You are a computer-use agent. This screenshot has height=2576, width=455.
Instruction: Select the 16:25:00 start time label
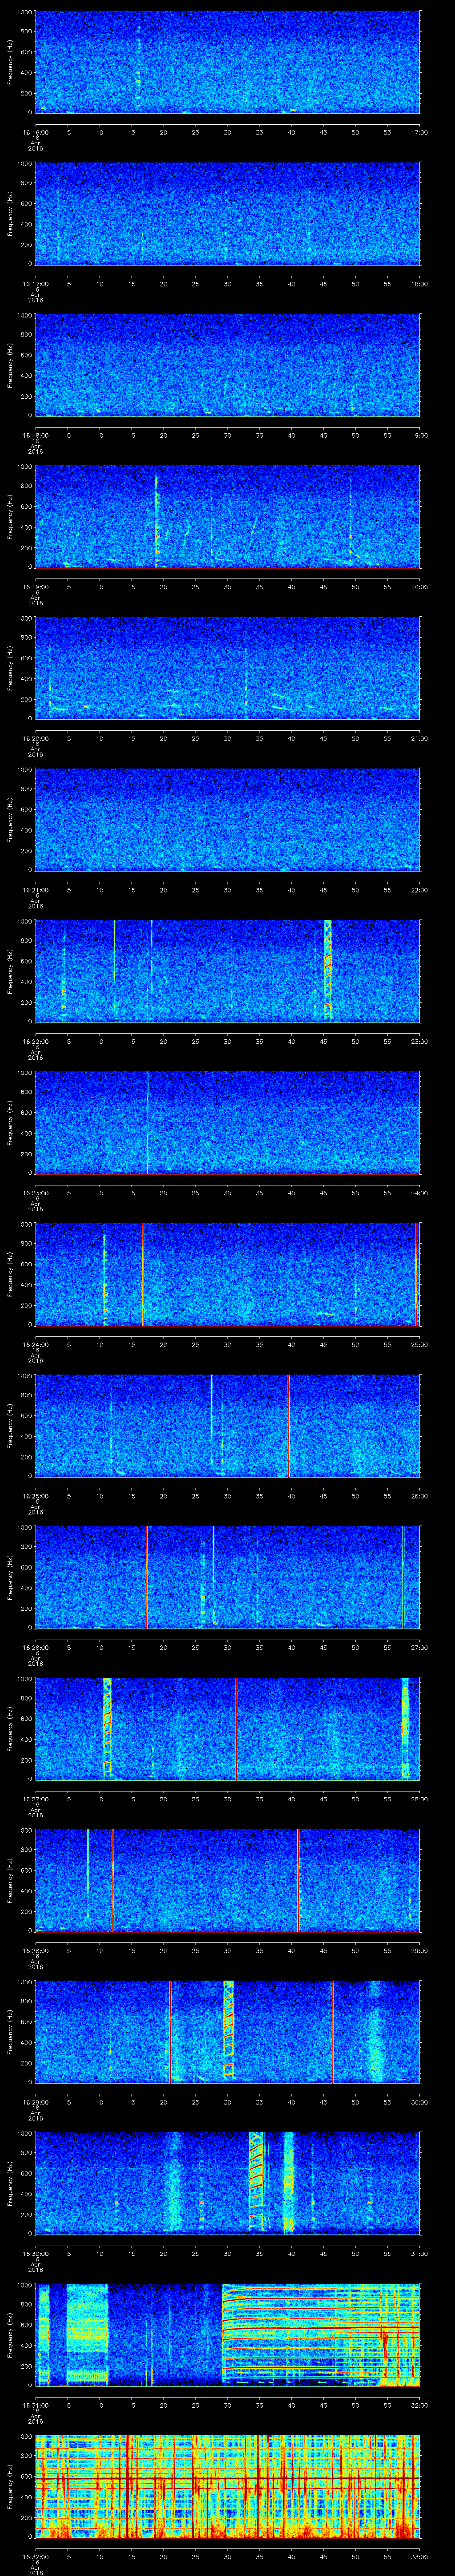pos(35,1497)
